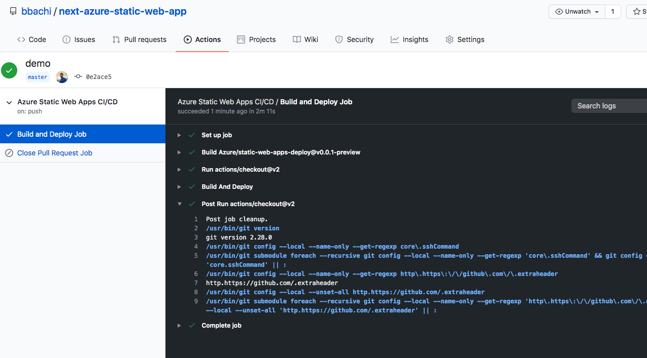
Task: Expand the Build And Deploy step
Action: (179, 187)
